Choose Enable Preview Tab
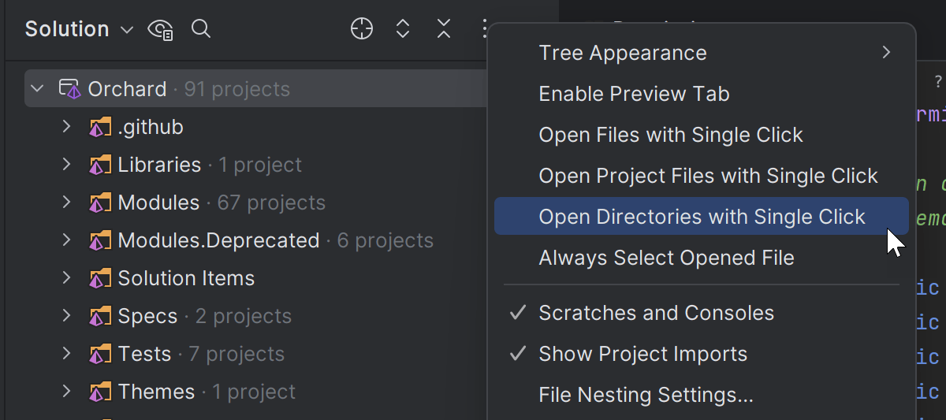 point(634,94)
